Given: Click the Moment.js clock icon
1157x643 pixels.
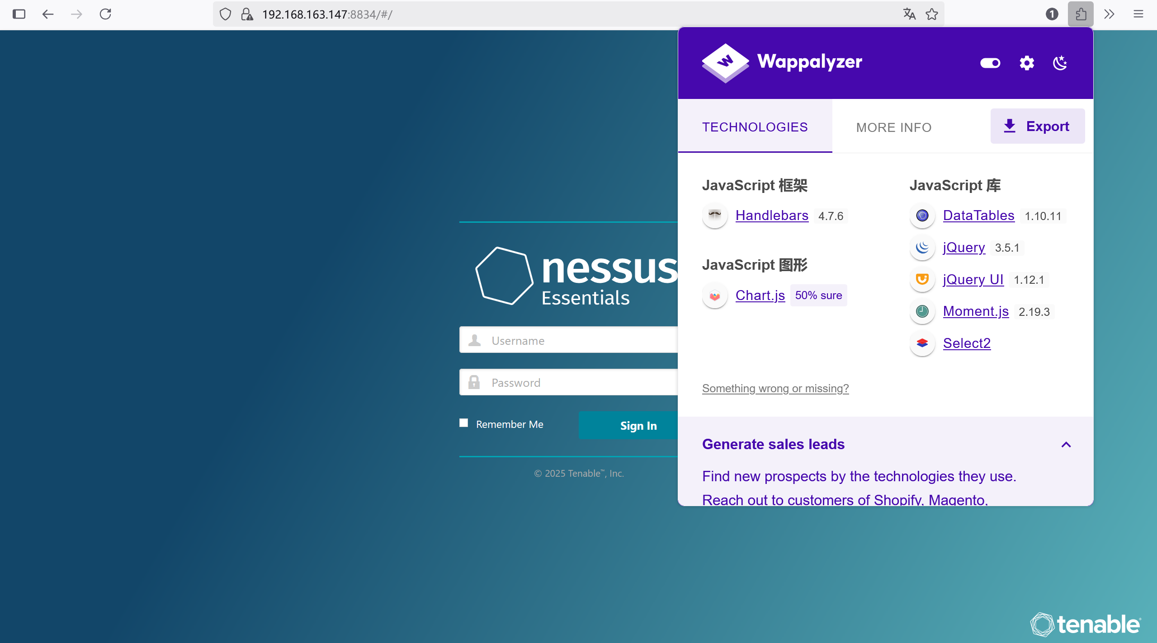Looking at the screenshot, I should [x=922, y=311].
